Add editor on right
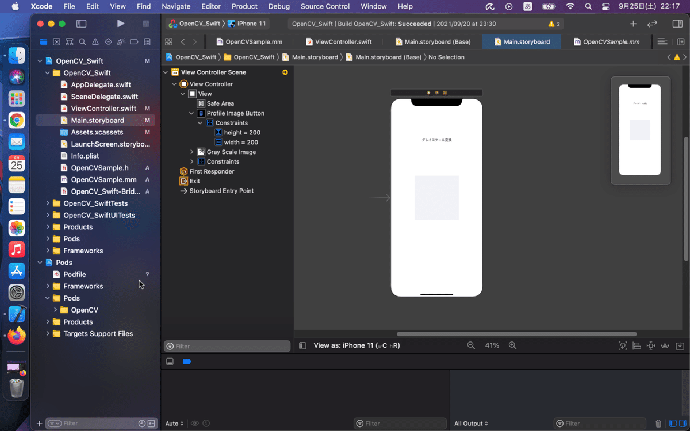 pyautogui.click(x=681, y=42)
